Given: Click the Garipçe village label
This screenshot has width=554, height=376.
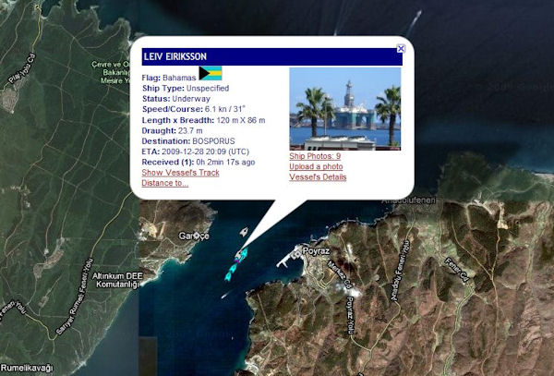Looking at the screenshot, I should point(196,237).
